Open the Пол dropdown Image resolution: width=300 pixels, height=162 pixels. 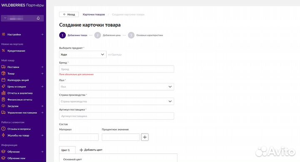(x=117, y=87)
